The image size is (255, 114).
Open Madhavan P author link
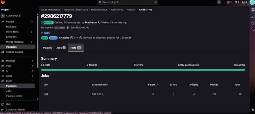point(92,22)
